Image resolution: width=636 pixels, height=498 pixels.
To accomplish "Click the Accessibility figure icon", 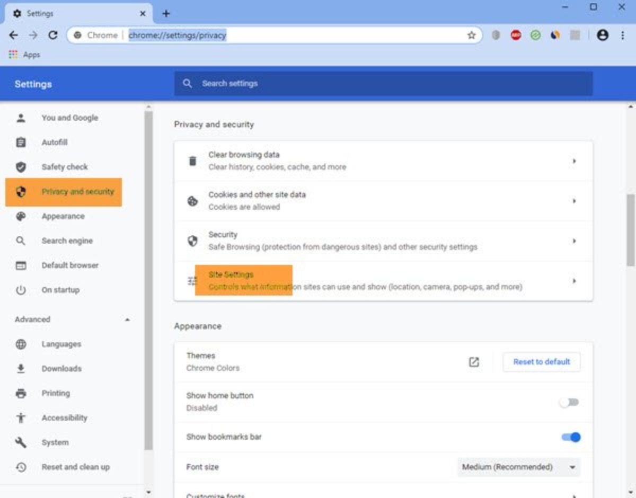I will click(x=21, y=417).
